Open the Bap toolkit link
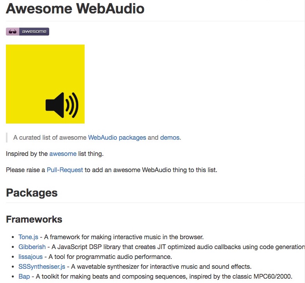 (24, 277)
